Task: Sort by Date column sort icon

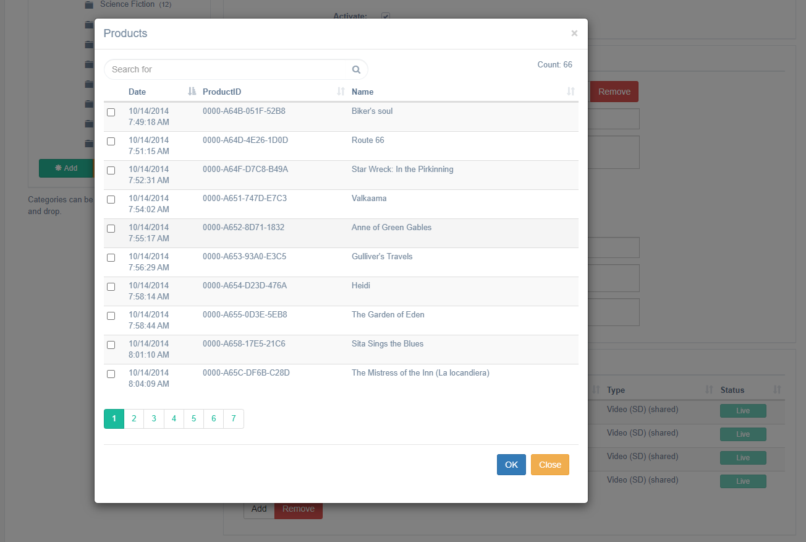Action: pyautogui.click(x=191, y=92)
